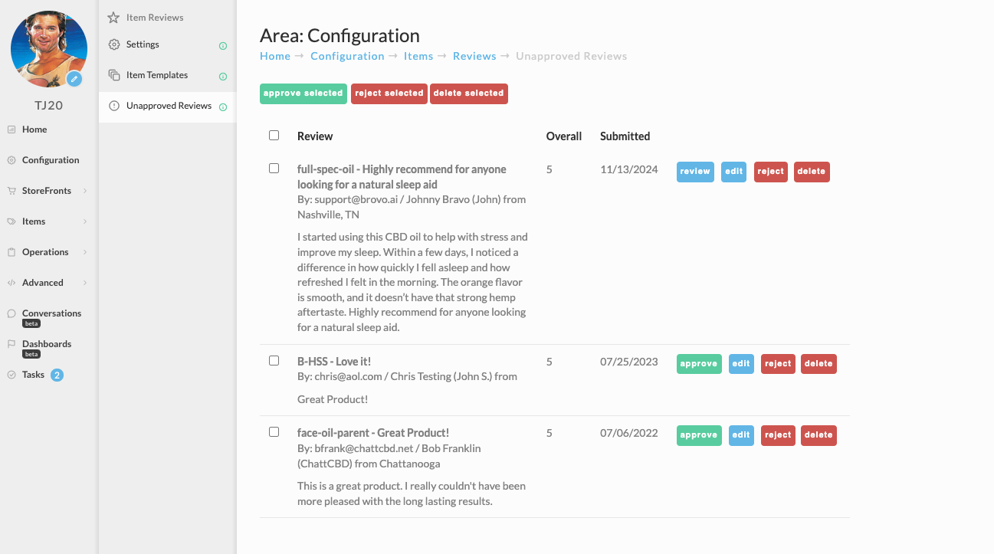Reject the face-oil-parent review
The height and width of the screenshot is (554, 994).
(778, 435)
